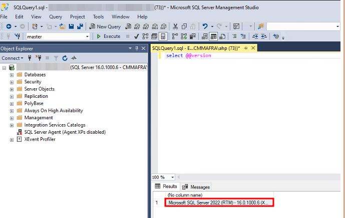Open the master database dropdown

pos(88,36)
